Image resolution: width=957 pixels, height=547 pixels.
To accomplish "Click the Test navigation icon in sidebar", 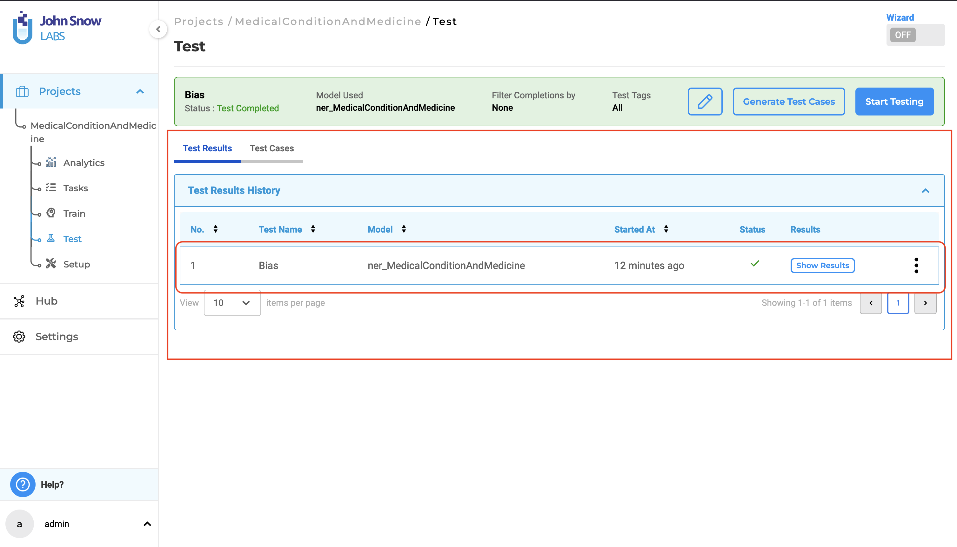I will pyautogui.click(x=51, y=238).
